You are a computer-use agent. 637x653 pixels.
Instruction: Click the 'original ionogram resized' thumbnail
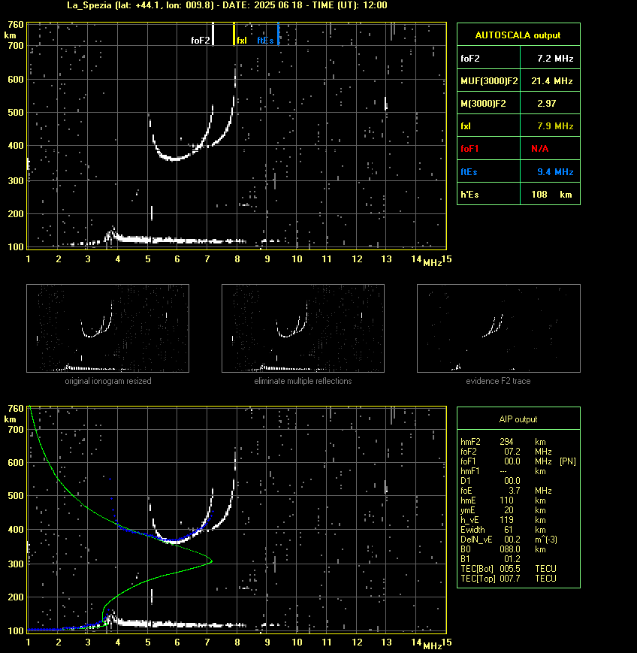108,328
